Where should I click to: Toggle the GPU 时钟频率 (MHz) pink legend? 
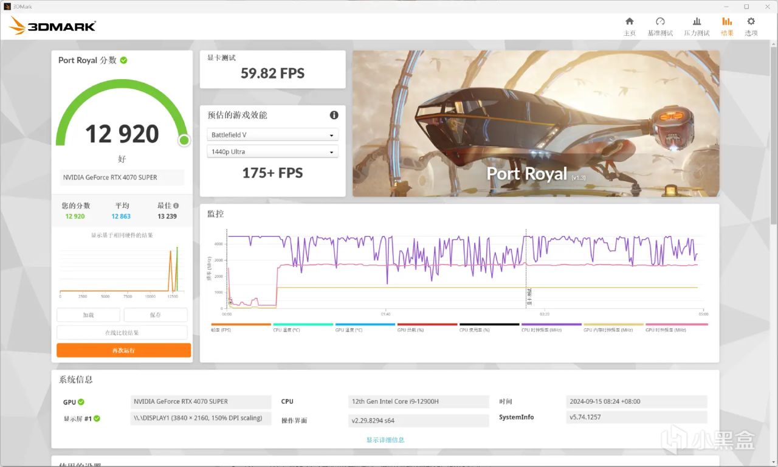[x=676, y=327]
